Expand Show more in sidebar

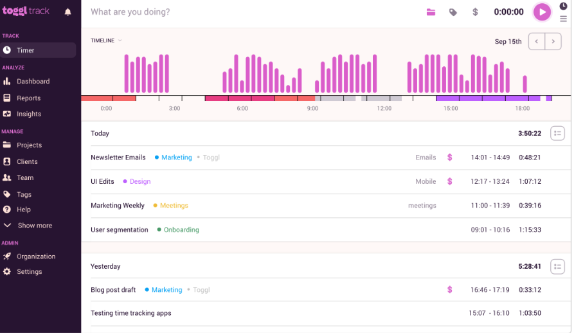tap(35, 226)
